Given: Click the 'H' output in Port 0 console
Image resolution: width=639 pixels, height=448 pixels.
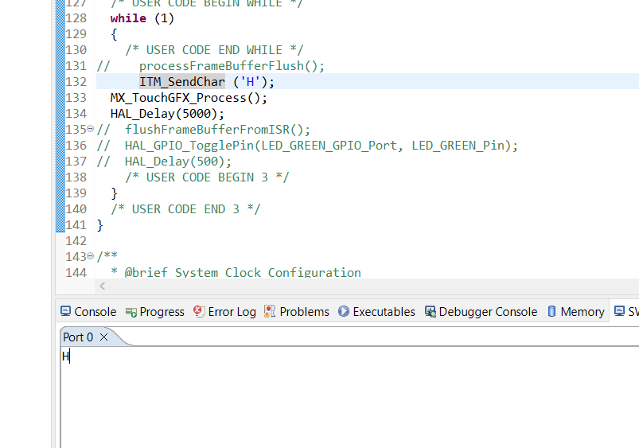Looking at the screenshot, I should [65, 356].
